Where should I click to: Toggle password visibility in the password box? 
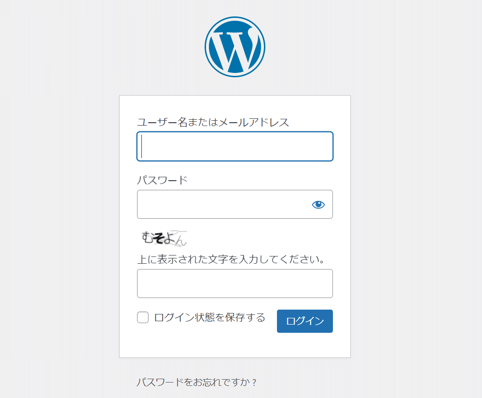318,204
